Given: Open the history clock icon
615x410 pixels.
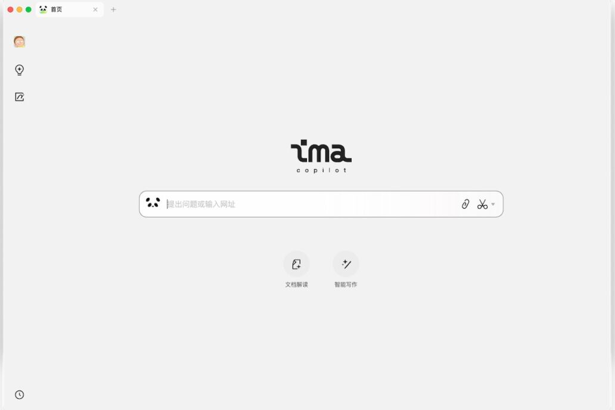Looking at the screenshot, I should pos(19,395).
